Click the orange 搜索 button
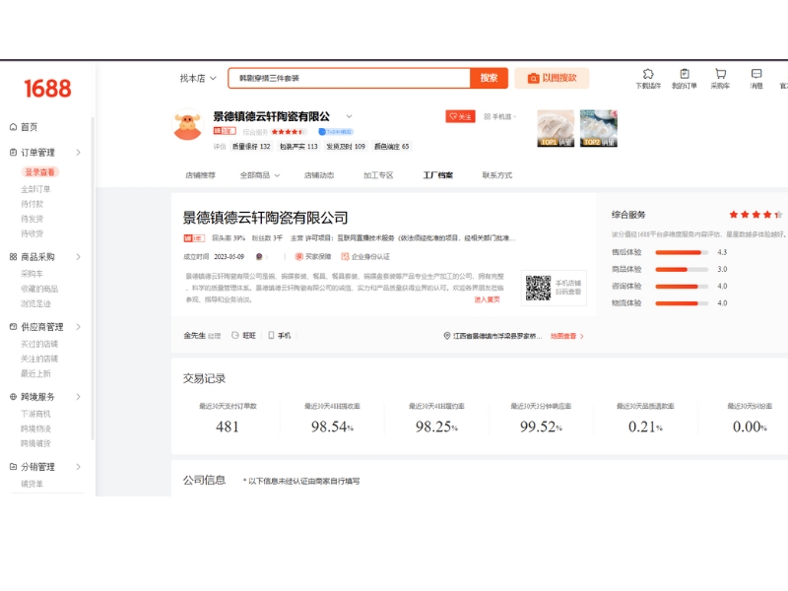Viewport: 788px width, 591px height. point(488,78)
